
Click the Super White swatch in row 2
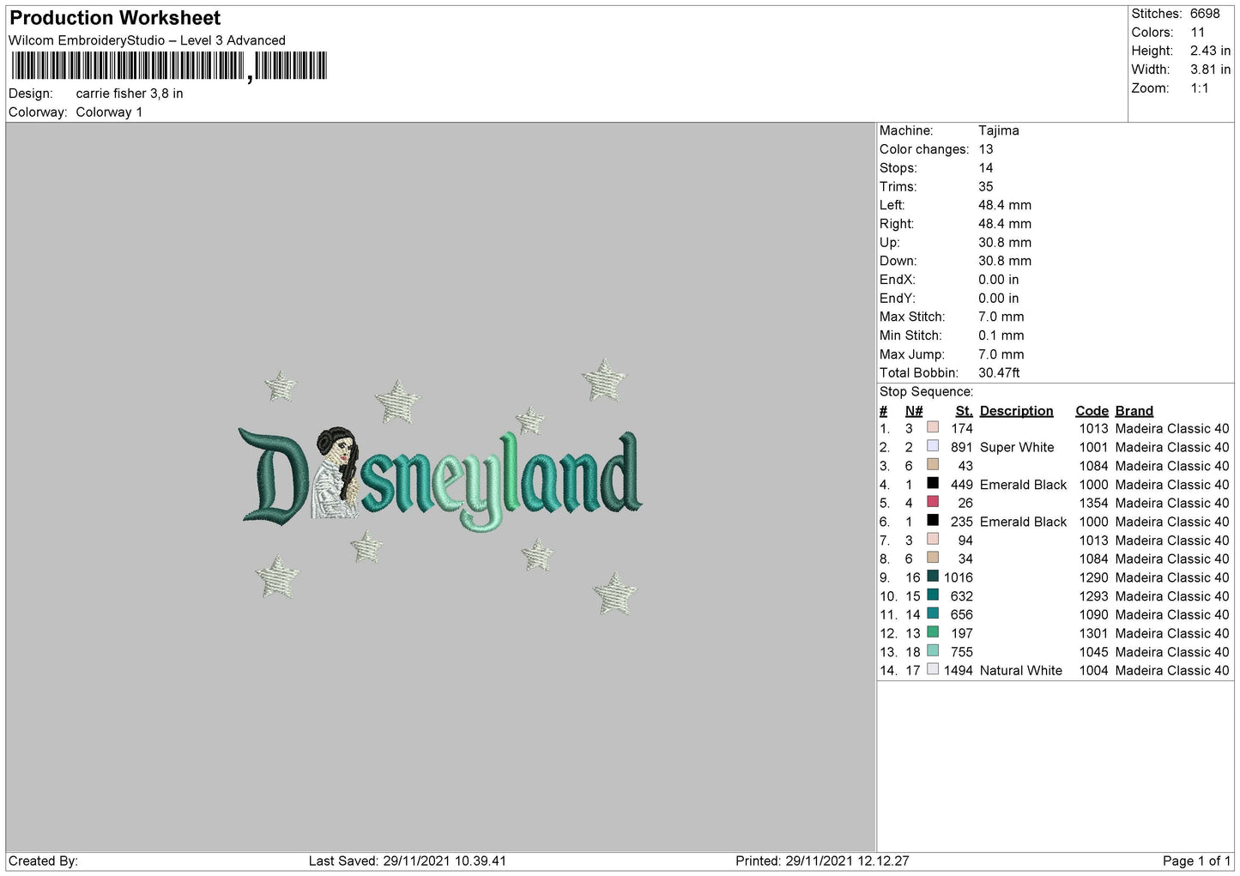coord(933,446)
